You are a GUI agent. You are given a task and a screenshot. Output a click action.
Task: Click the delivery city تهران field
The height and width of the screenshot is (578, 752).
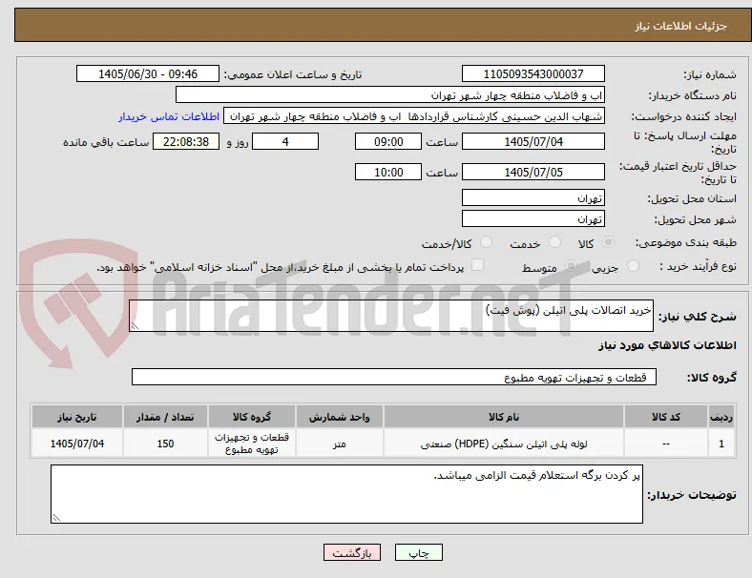[x=533, y=219]
